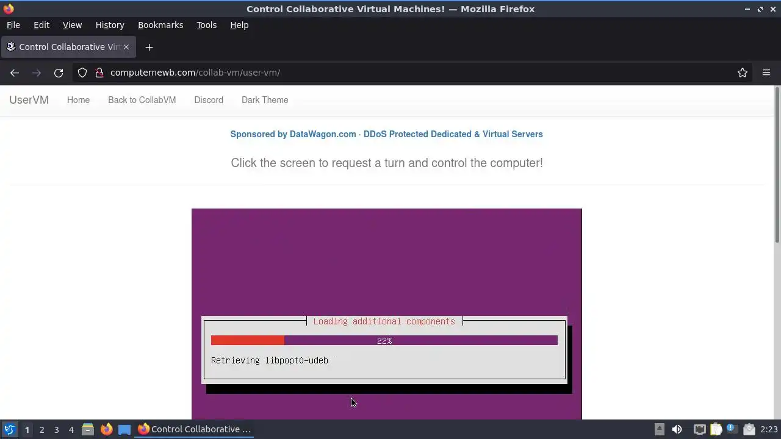Open the DataWagon.com sponsor link

(x=386, y=134)
